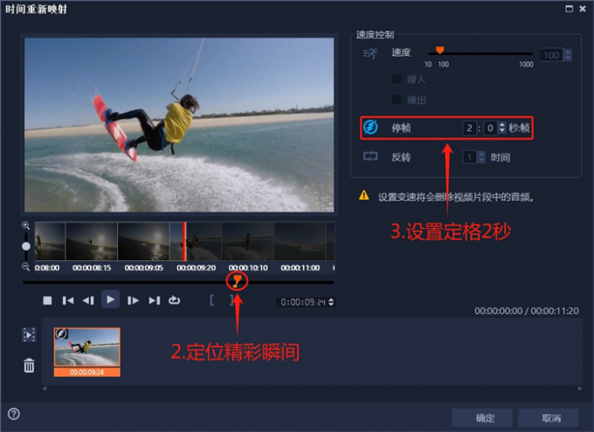This screenshot has height=432, width=594.
Task: Confirm with the 确定 button
Action: [482, 418]
